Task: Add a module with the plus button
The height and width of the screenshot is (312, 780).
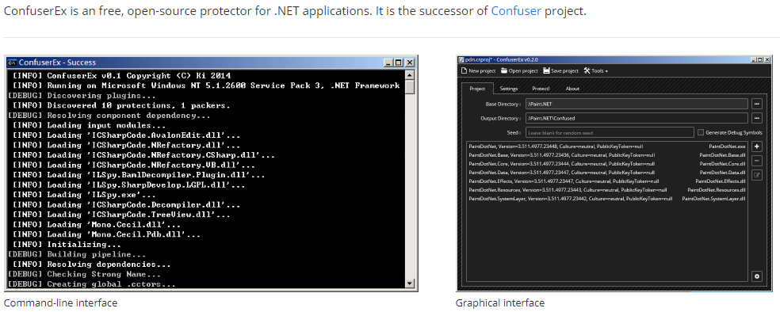Action: (757, 146)
